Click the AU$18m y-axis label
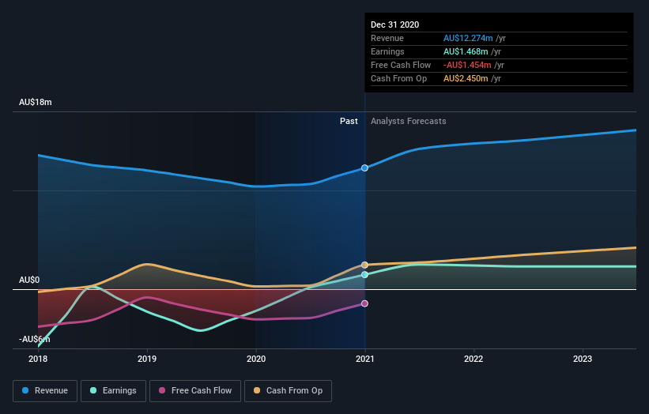 pyautogui.click(x=36, y=102)
